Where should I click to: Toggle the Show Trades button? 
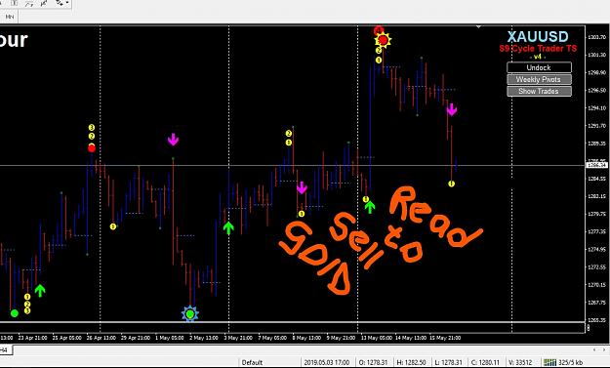point(539,91)
